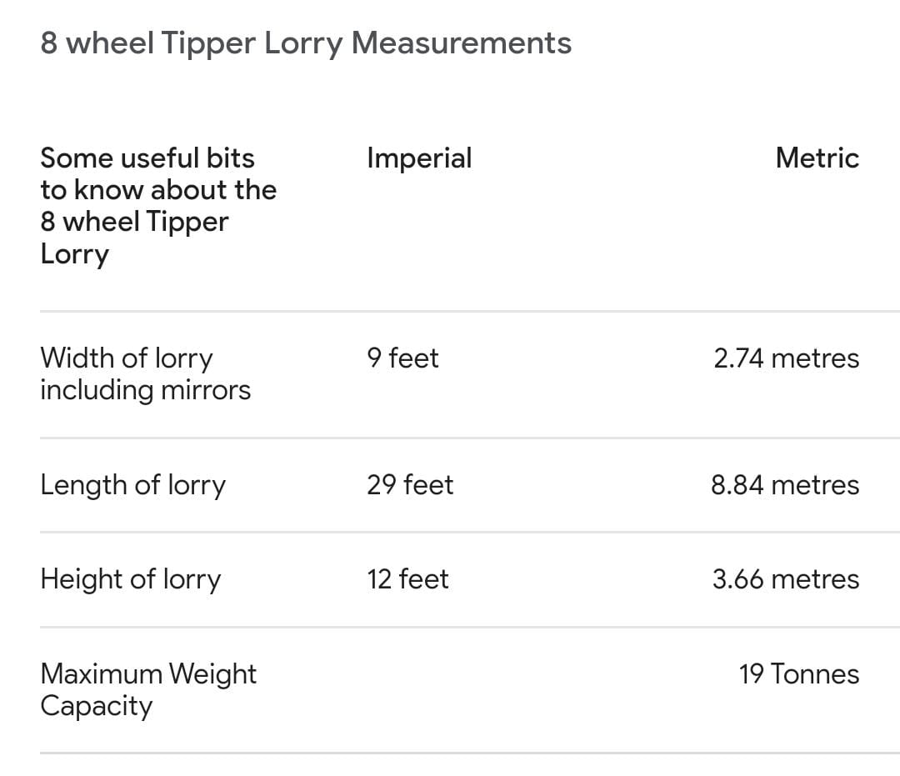Image resolution: width=900 pixels, height=776 pixels.
Task: Click the word 'mirrors' in the width row
Action: click(207, 390)
